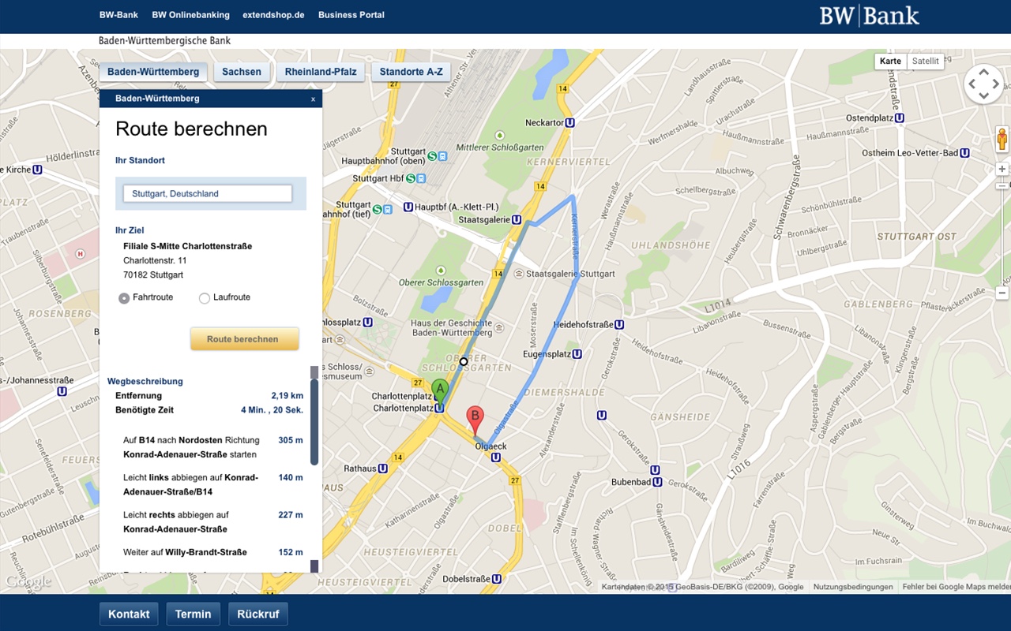Viewport: 1011px width, 631px height.
Task: Pan the map left with the arrow control
Action: pos(972,84)
